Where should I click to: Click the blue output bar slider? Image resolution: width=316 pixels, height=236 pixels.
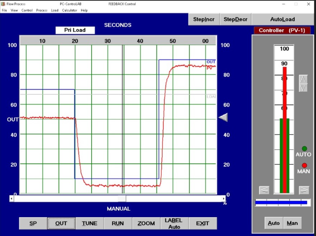[281, 203]
